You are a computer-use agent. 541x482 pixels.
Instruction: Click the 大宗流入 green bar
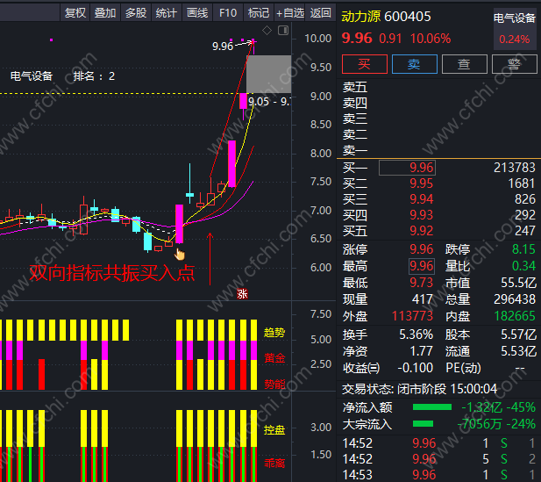[x=423, y=423]
